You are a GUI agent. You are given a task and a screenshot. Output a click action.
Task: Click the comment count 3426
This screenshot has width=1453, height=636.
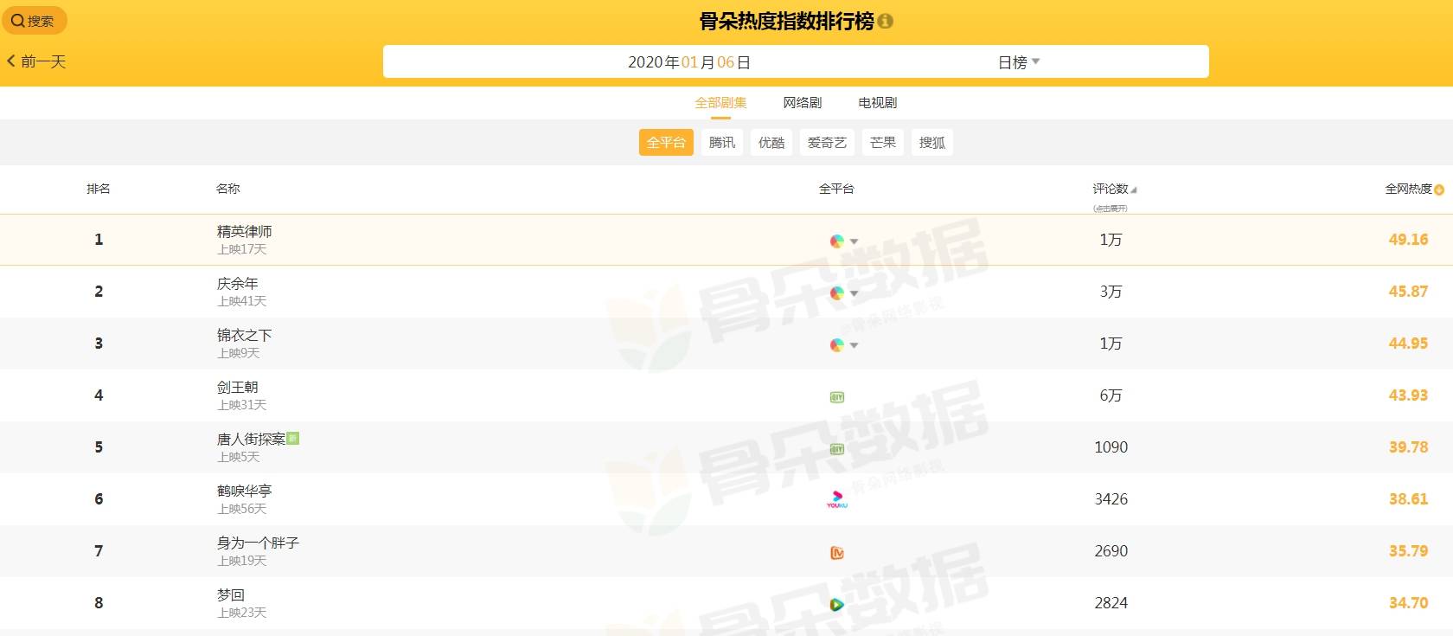tap(1111, 499)
